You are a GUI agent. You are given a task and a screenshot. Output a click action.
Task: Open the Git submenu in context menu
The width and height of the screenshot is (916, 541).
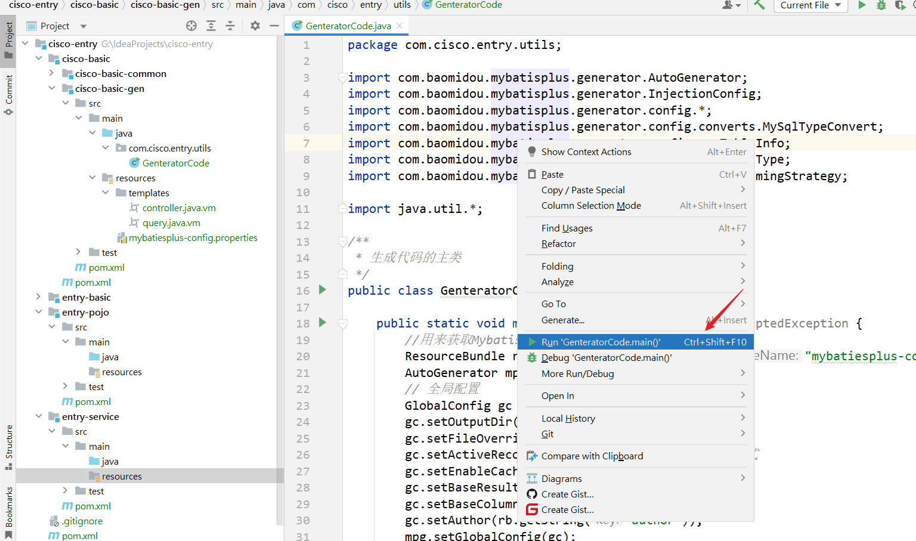636,434
